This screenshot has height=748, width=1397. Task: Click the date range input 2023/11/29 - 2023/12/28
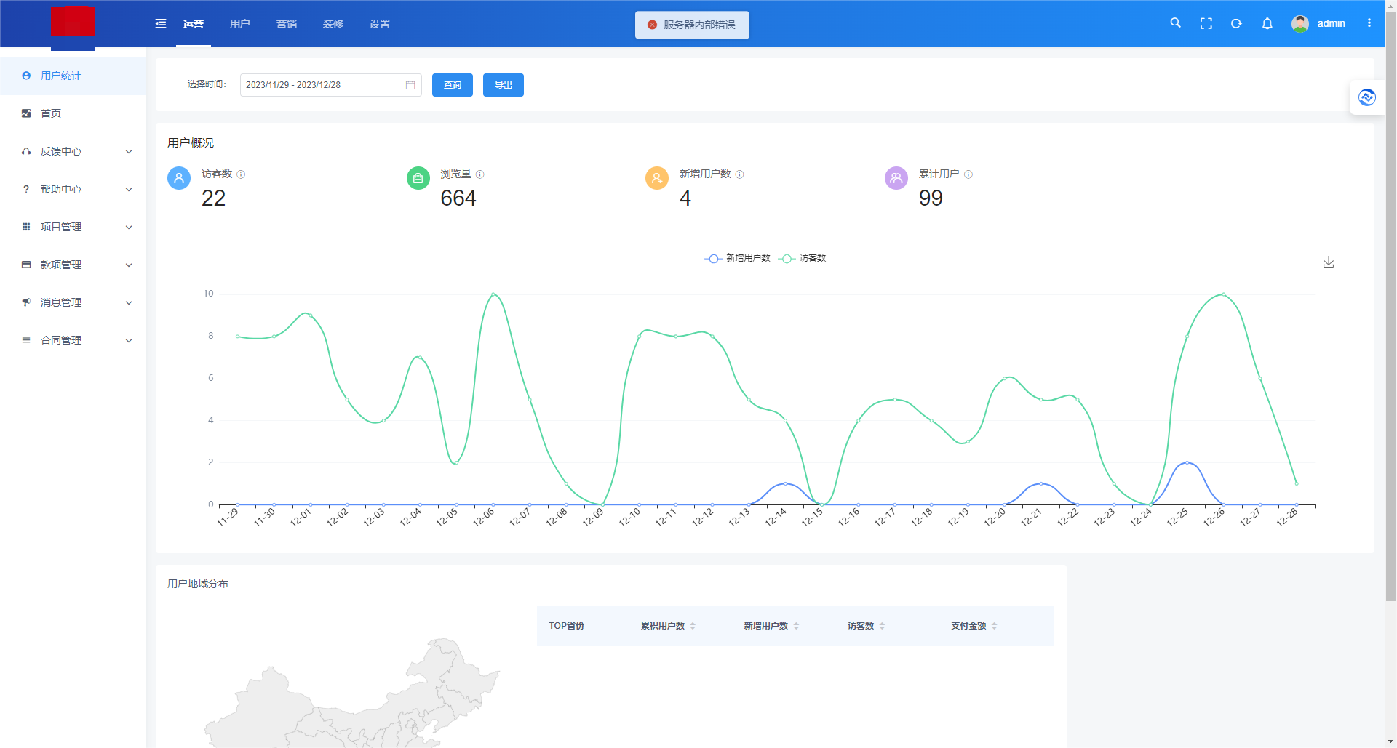click(x=331, y=85)
